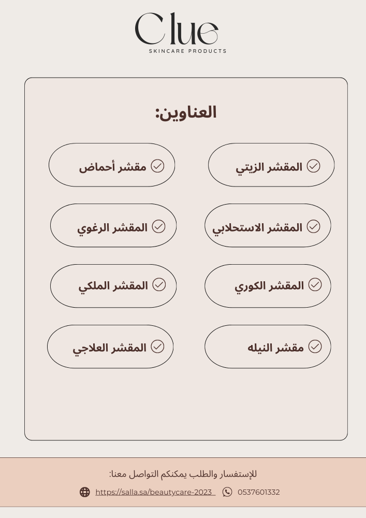Click the checkmark icon beside مقشر أحماض
The width and height of the screenshot is (366, 518).
[157, 166]
